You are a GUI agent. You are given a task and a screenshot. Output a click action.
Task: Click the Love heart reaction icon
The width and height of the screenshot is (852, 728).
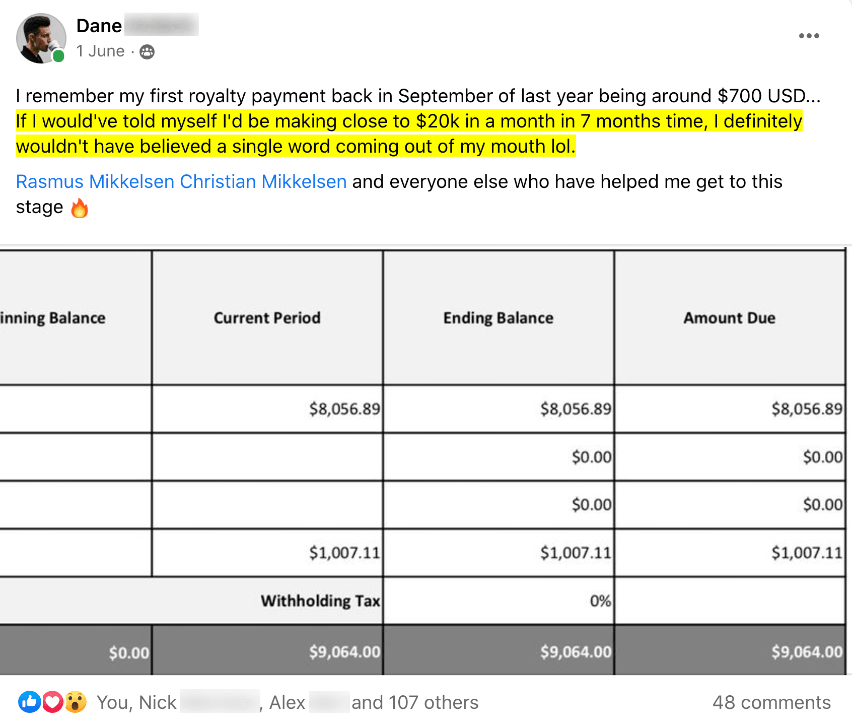[52, 702]
